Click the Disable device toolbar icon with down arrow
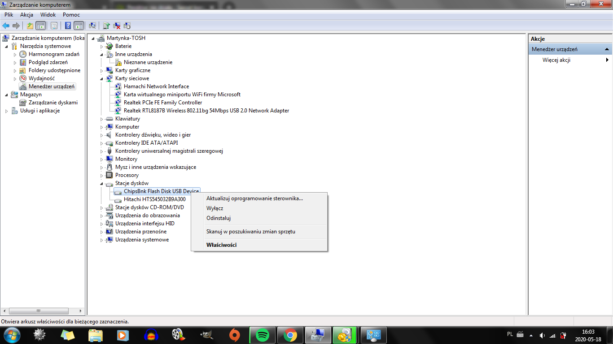 [x=127, y=26]
